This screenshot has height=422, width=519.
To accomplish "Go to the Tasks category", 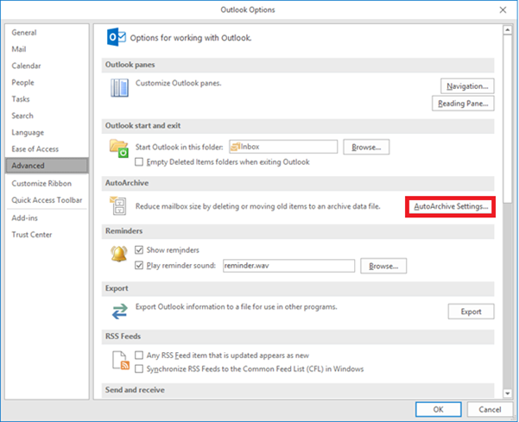I will coord(47,99).
